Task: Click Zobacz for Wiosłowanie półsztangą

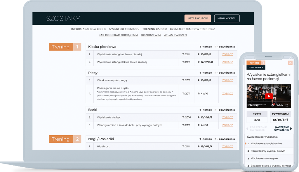Action: [x=227, y=80]
